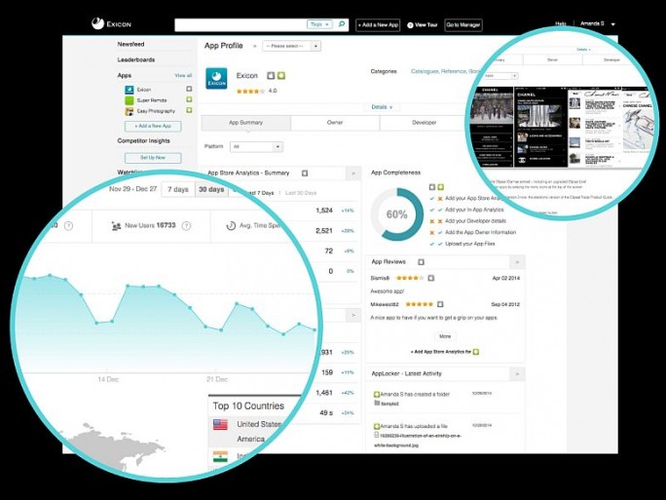Open Competitor Insights in the sidebar
The image size is (666, 500).
(x=143, y=140)
